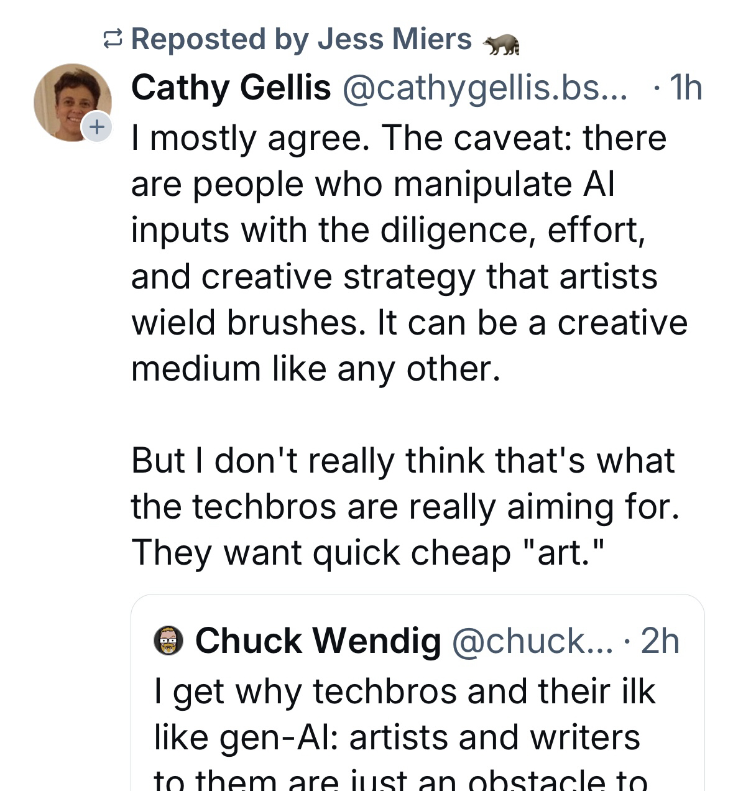The image size is (733, 791).
Task: Open Cathy Gellis's profile picture
Action: [x=71, y=101]
